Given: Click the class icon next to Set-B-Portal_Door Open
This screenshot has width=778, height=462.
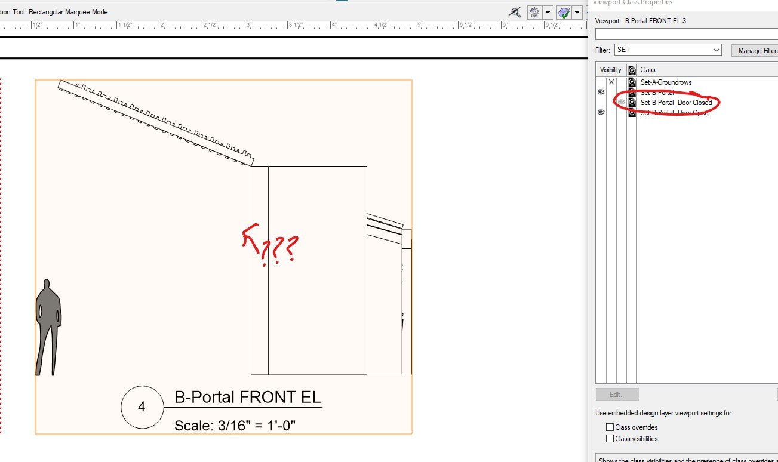Looking at the screenshot, I should 631,112.
